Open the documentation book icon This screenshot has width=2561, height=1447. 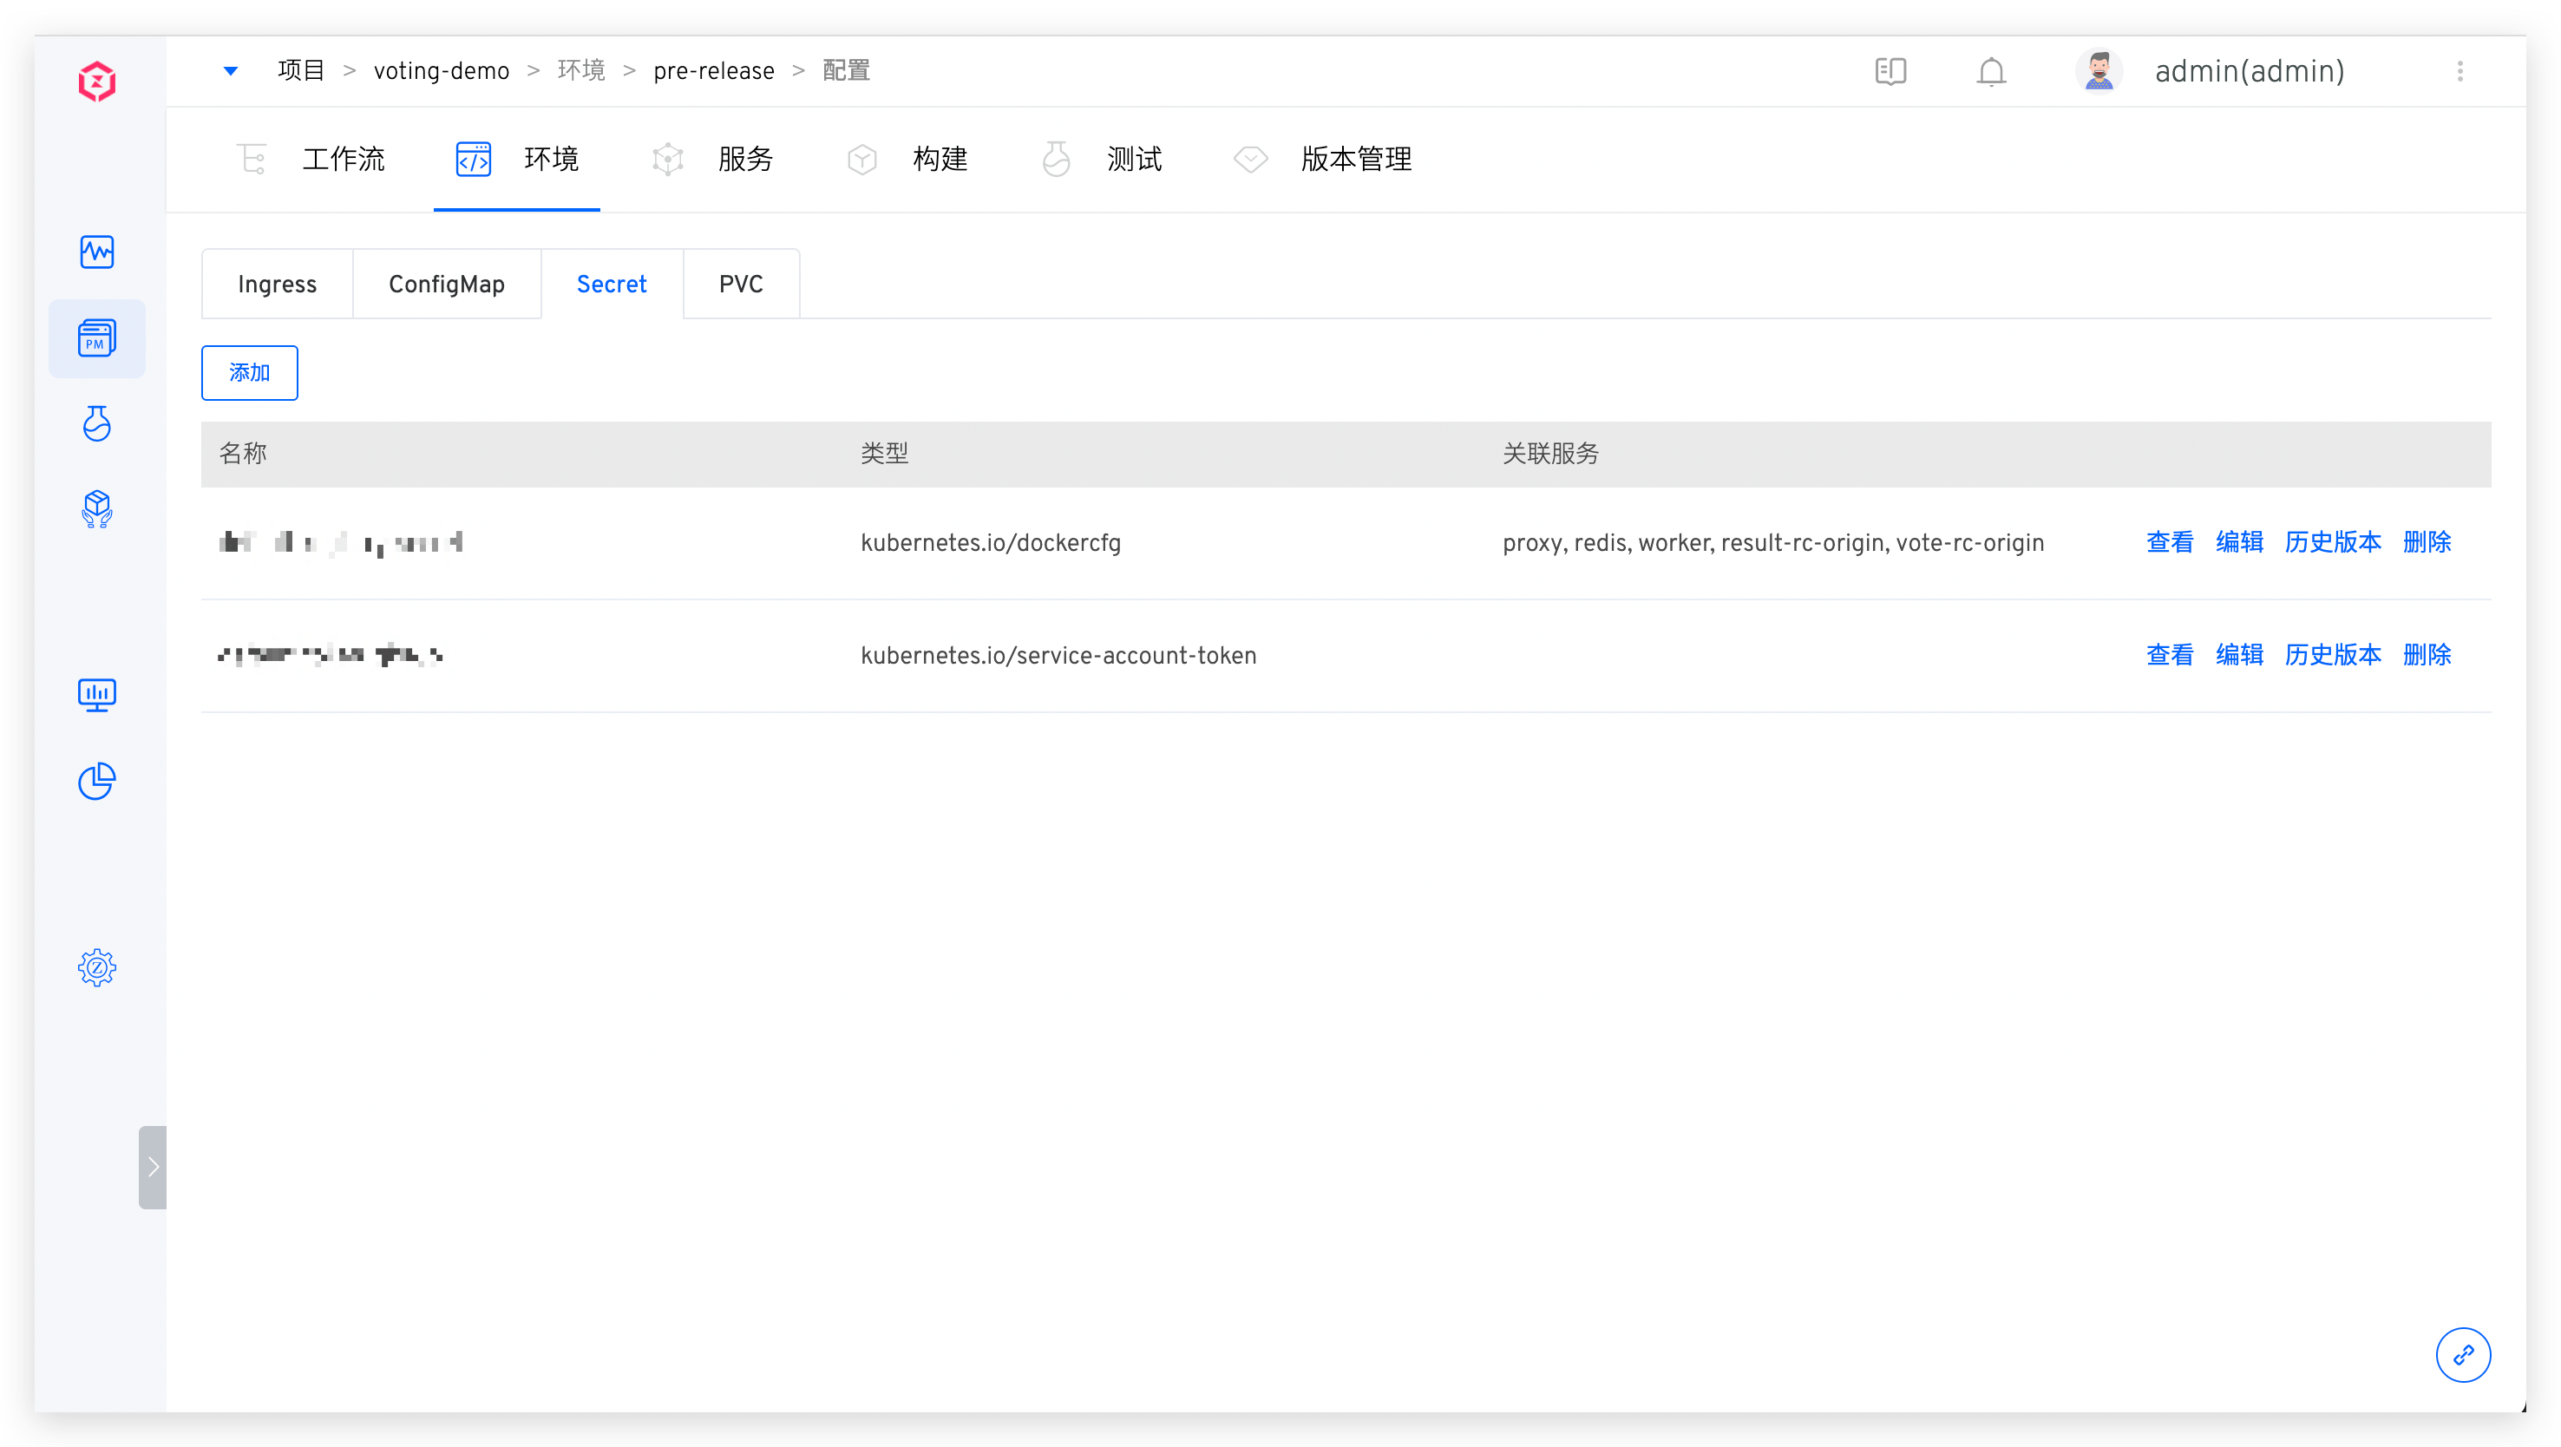click(1890, 71)
